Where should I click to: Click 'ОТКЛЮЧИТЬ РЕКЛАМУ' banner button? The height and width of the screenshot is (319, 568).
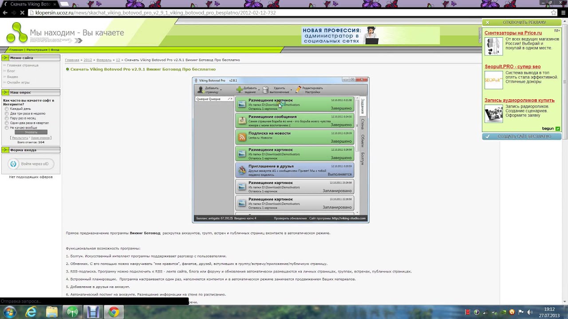coord(521,22)
